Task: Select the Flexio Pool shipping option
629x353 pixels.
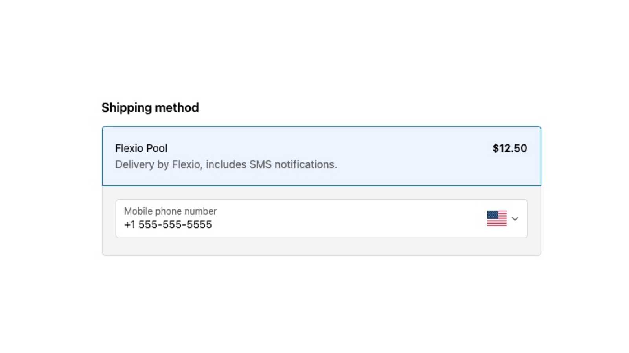Action: 321,156
